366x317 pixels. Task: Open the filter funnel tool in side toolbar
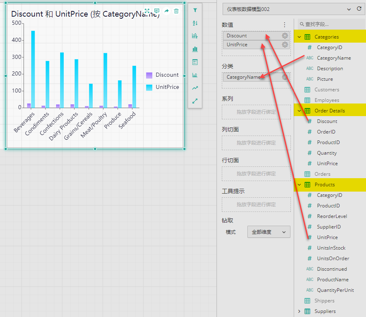pyautogui.click(x=195, y=10)
